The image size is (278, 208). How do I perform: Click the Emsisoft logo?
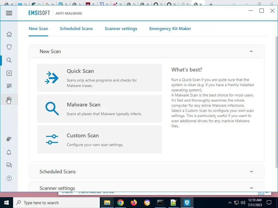tap(39, 13)
